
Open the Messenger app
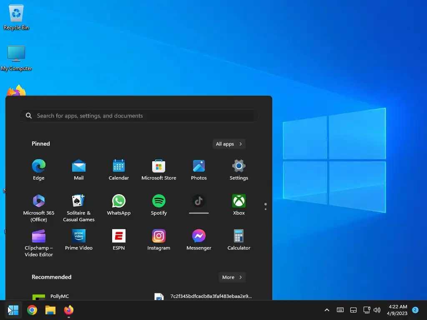[199, 240]
